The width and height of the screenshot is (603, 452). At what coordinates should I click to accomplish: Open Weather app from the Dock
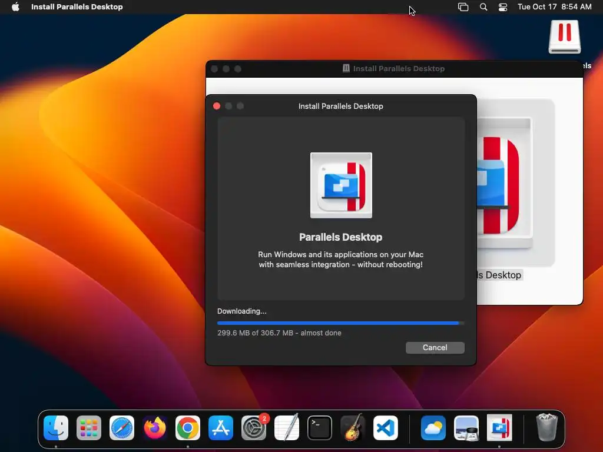(x=433, y=428)
